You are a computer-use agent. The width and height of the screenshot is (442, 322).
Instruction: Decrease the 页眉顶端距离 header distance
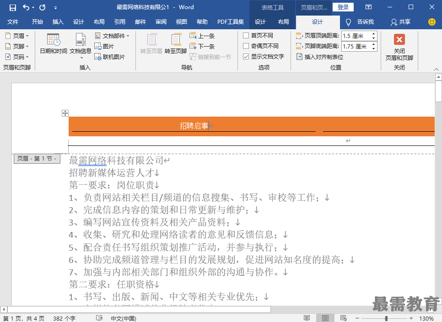(374, 38)
